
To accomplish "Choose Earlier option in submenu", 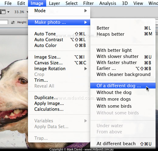I will point(123,68).
